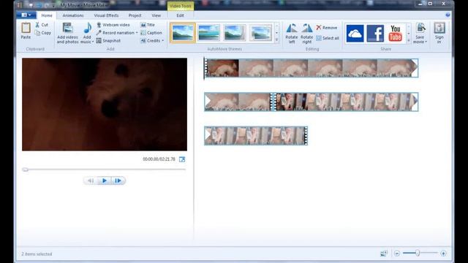The width and height of the screenshot is (468, 263).
Task: Take a Snapshot of the preview
Action: tap(108, 41)
